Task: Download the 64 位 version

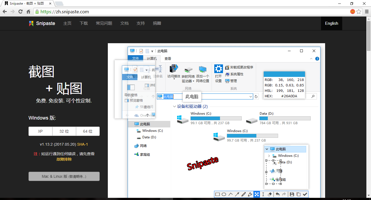Action: pos(88,131)
